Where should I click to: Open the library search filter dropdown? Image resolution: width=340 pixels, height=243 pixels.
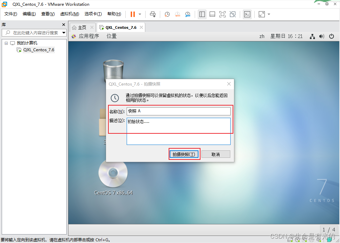[64, 33]
